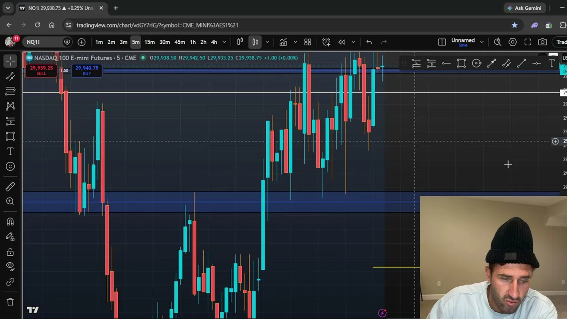Start bar Replay mode
The image size is (567, 319).
point(342,42)
